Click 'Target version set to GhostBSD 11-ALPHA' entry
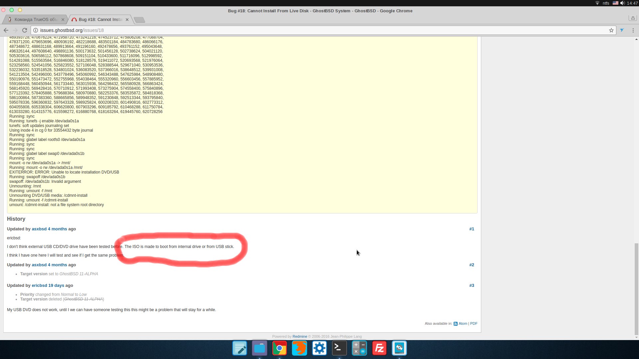Viewport: 639px width, 359px height. [59, 274]
